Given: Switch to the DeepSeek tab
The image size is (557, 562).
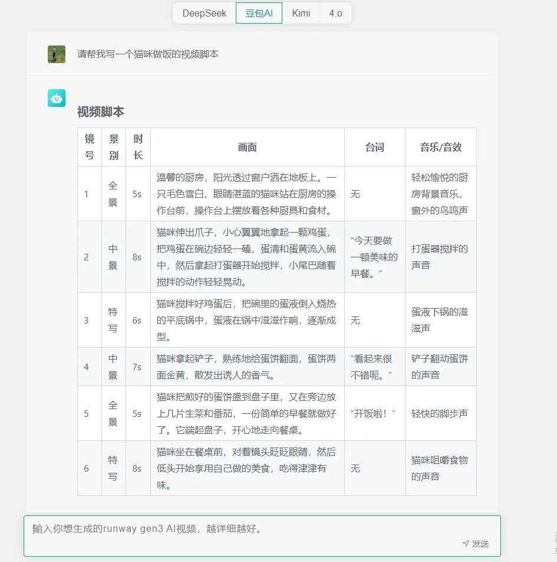Looking at the screenshot, I should pos(203,13).
